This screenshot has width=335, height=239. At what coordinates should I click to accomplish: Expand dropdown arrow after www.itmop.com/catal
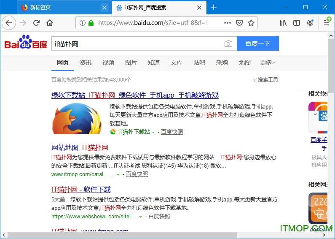[x=118, y=175]
